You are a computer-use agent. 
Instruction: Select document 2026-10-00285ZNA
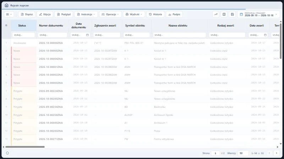51,99
